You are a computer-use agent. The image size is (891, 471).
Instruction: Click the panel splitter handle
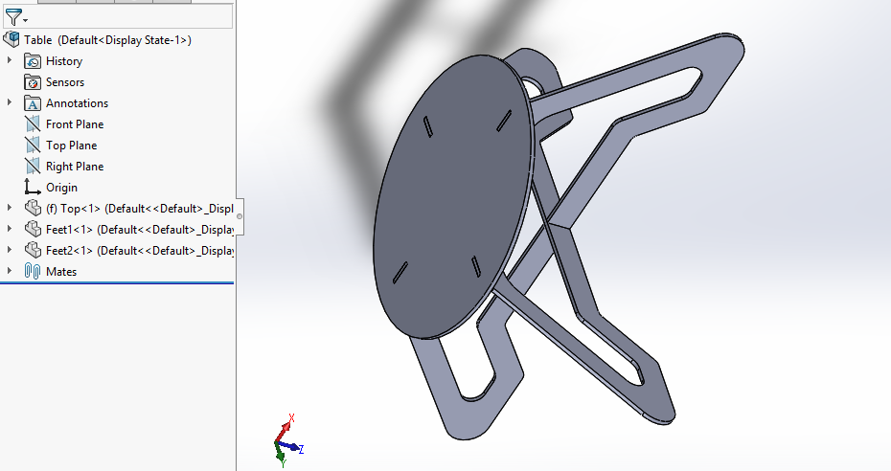click(x=240, y=216)
